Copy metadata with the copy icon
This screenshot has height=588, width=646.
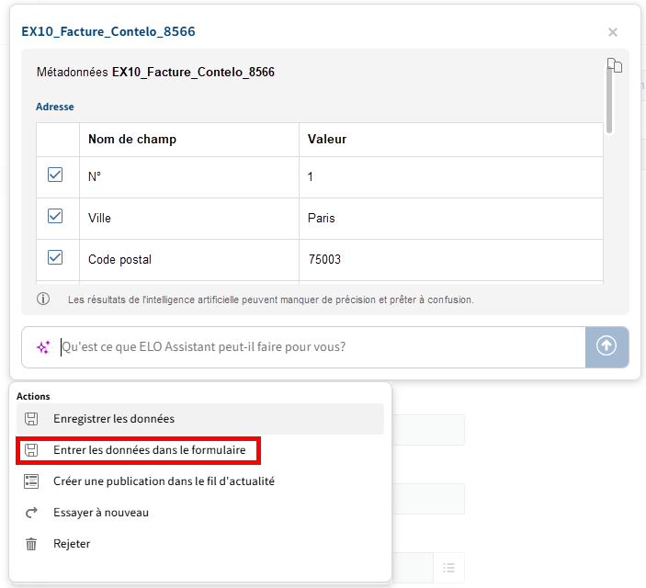615,65
